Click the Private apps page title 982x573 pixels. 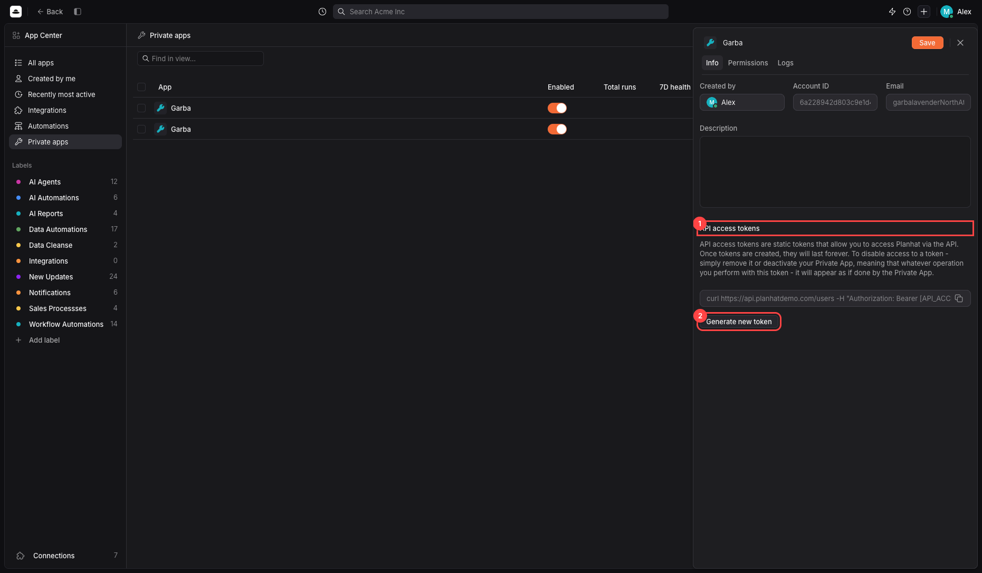(x=170, y=35)
